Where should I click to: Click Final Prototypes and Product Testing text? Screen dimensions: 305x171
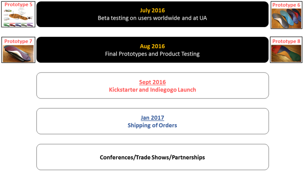click(152, 54)
